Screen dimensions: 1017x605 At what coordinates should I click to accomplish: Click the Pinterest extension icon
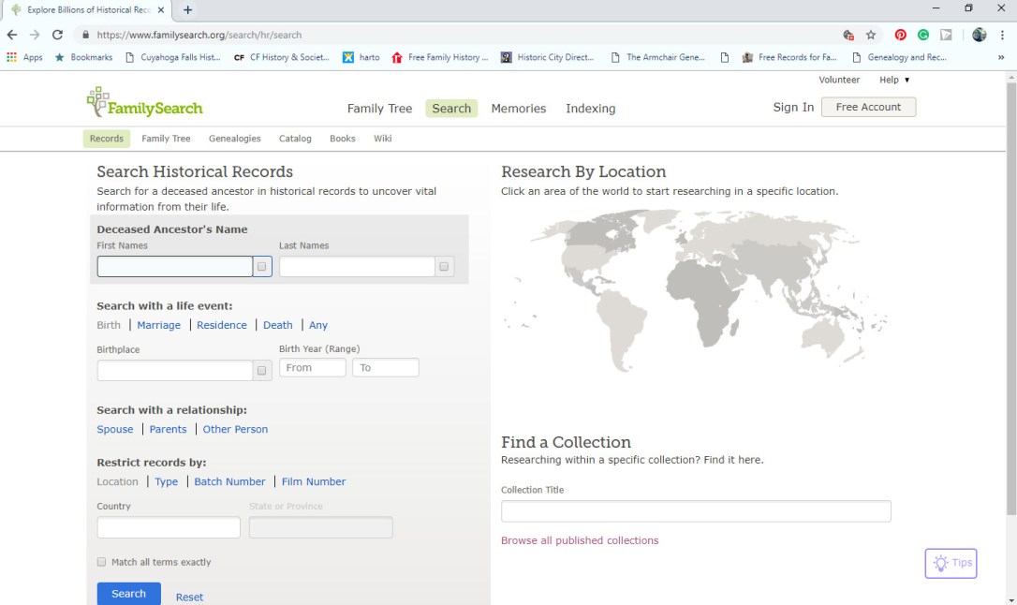[900, 34]
